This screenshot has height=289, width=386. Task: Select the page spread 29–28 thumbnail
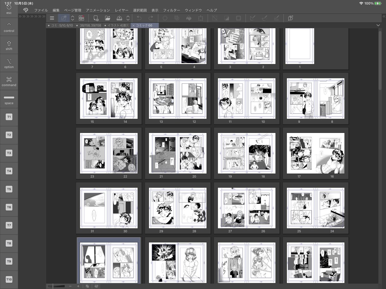click(178, 208)
